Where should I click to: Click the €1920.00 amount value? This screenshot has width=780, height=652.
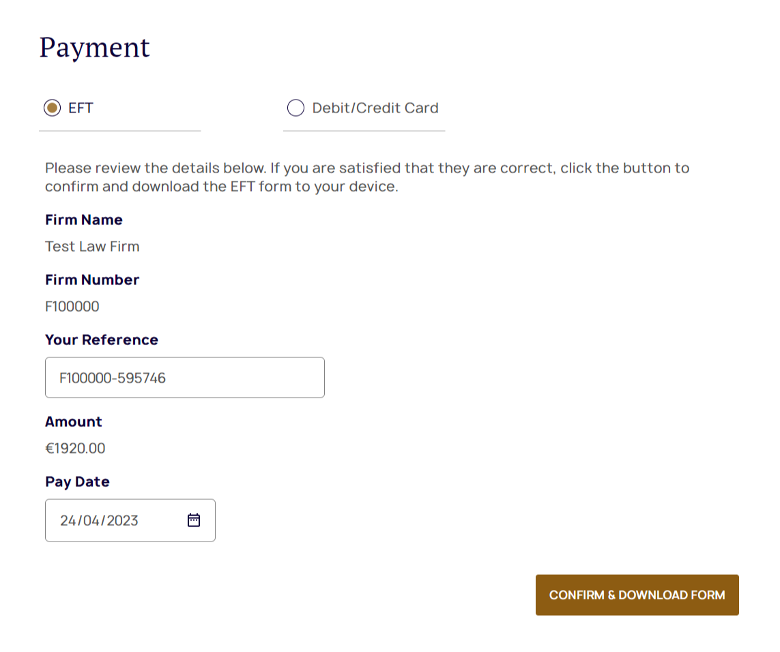click(x=75, y=448)
